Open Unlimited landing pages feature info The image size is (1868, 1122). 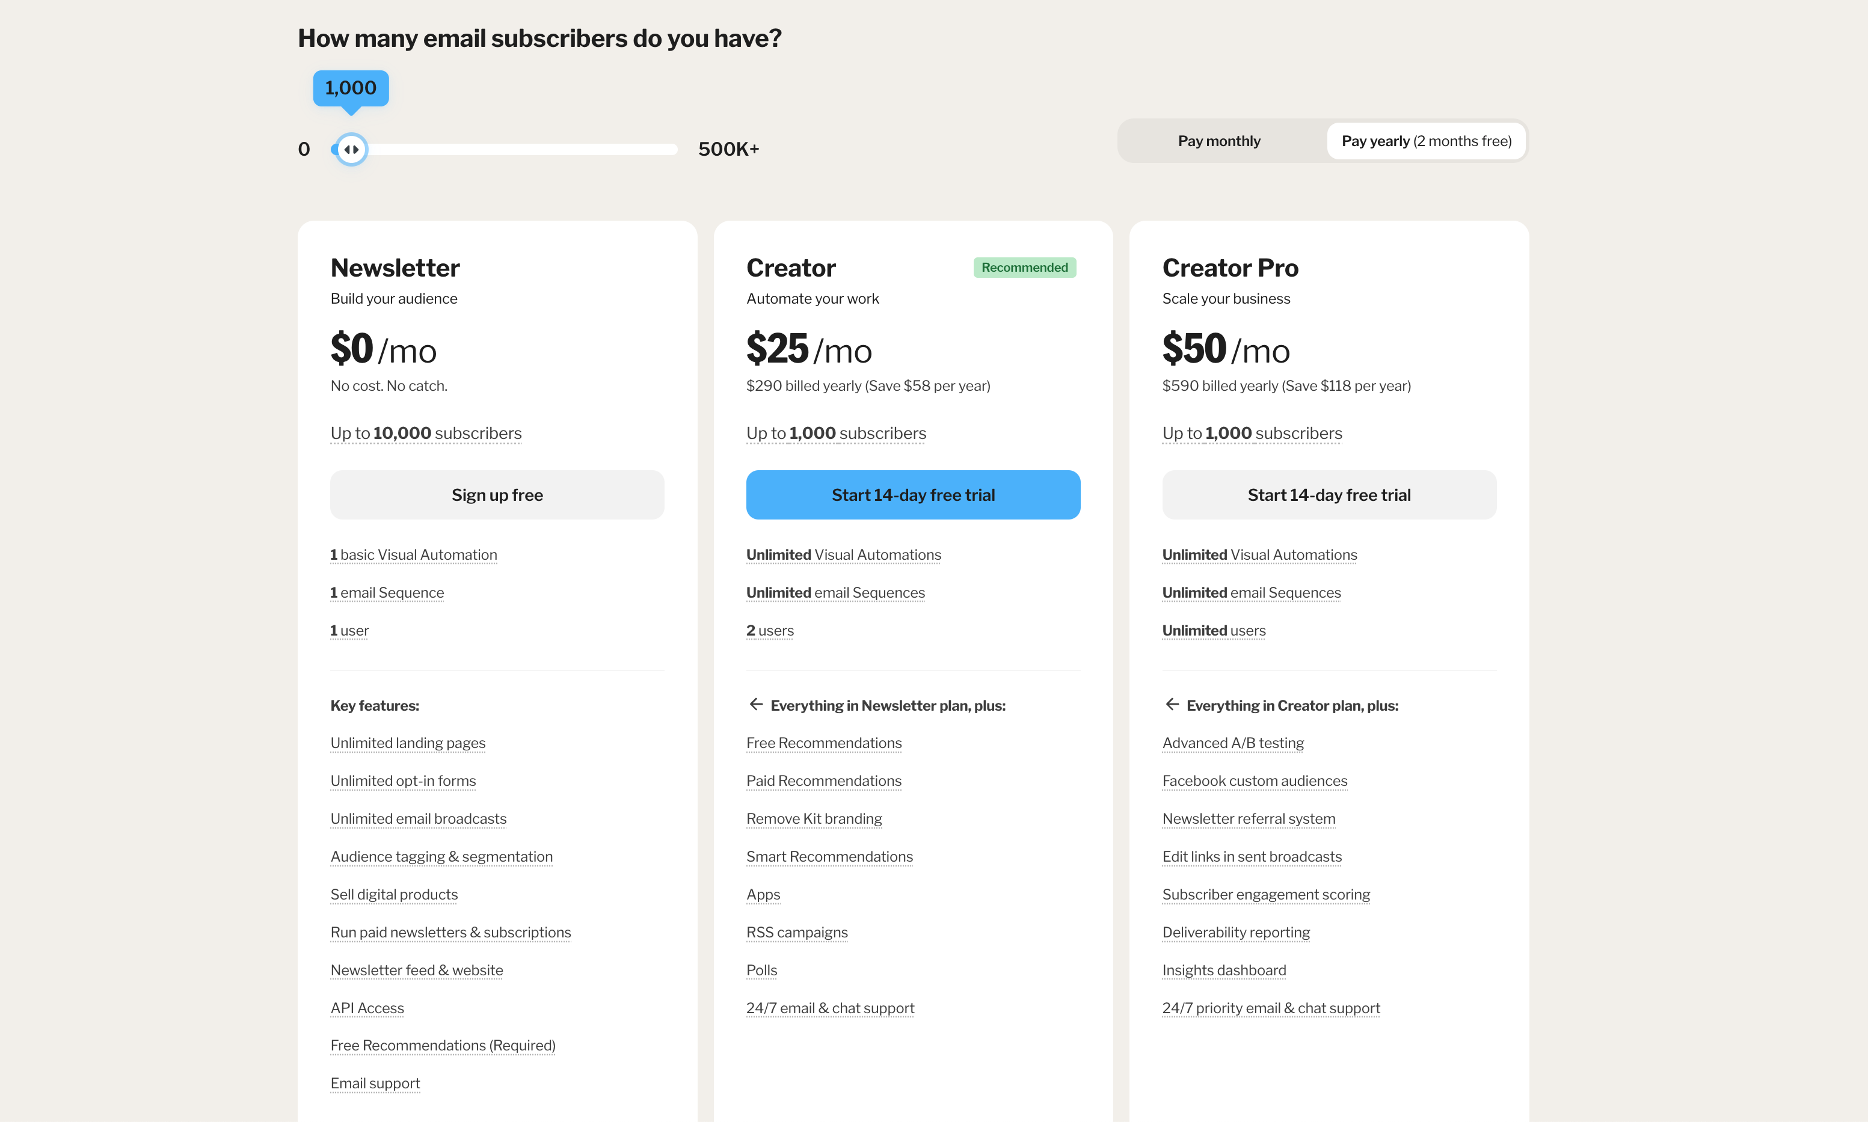pos(408,743)
